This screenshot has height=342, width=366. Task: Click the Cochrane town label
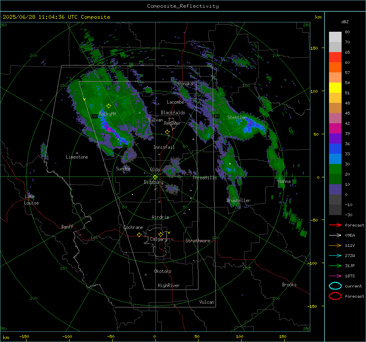pos(133,227)
